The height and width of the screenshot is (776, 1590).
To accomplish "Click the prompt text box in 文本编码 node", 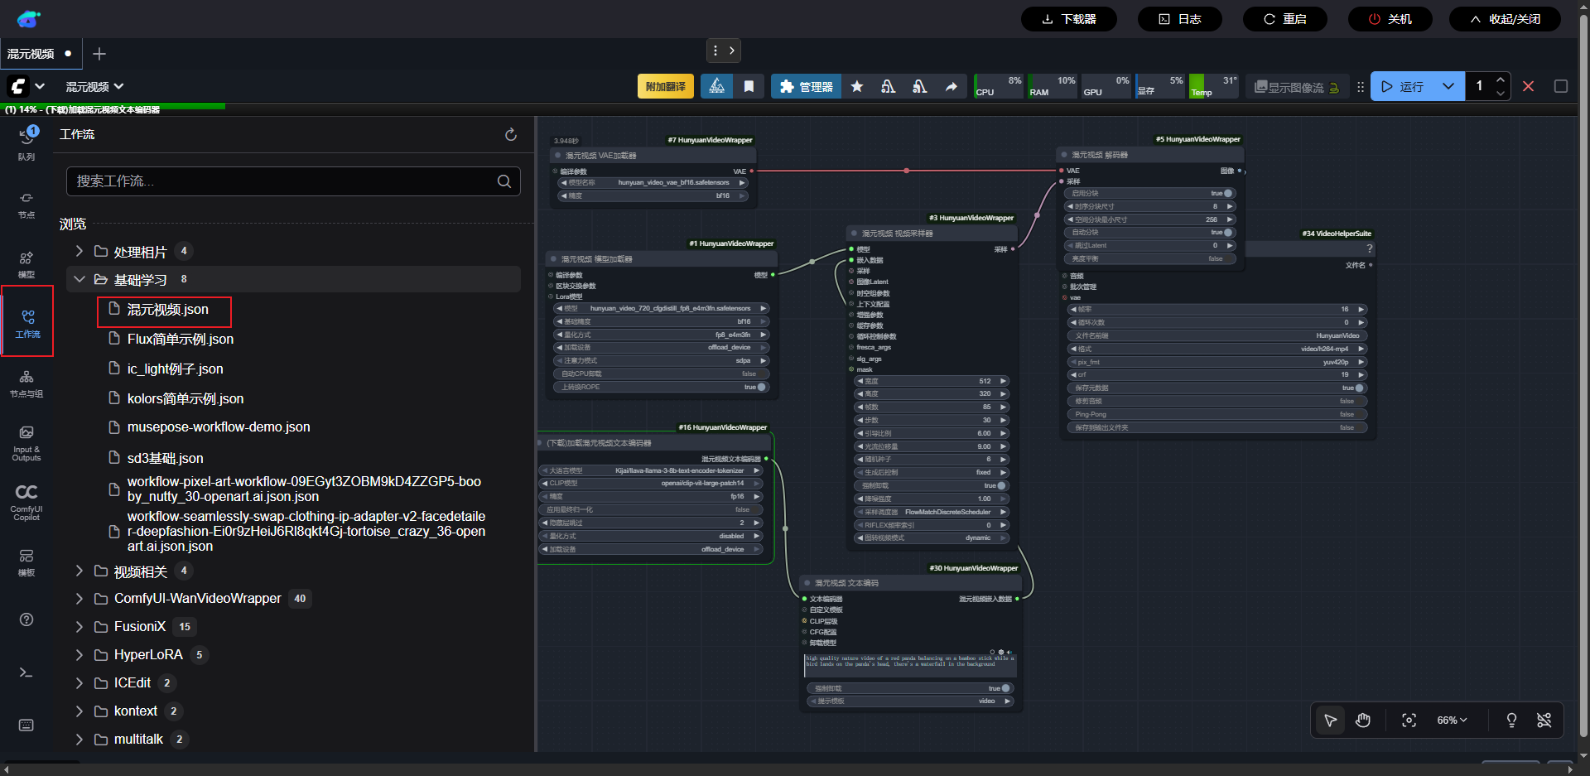I will click(911, 665).
